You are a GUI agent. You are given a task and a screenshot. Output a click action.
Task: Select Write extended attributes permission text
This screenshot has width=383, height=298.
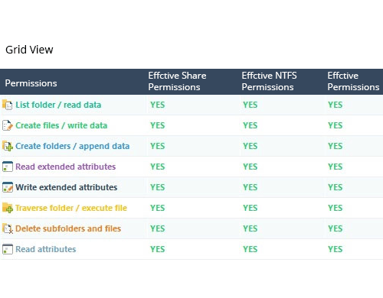pos(67,187)
